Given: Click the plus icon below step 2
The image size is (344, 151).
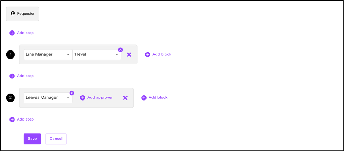Looking at the screenshot, I should tap(12, 119).
